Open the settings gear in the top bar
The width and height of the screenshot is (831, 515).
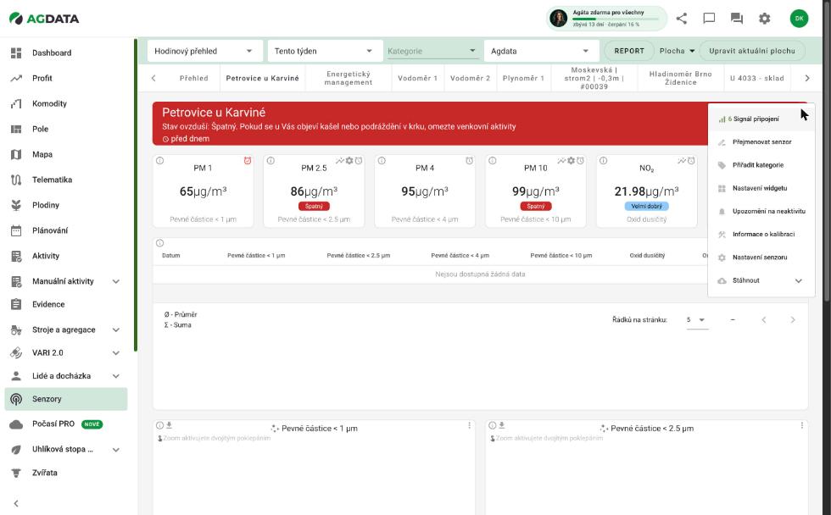pyautogui.click(x=764, y=19)
